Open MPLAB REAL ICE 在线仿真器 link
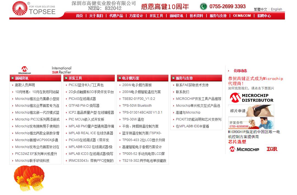This screenshot has width=297, height=195. (91, 133)
